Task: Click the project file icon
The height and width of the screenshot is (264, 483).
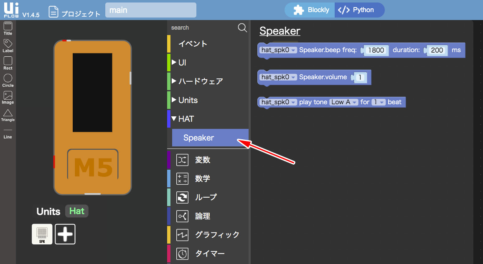Action: pos(53,12)
